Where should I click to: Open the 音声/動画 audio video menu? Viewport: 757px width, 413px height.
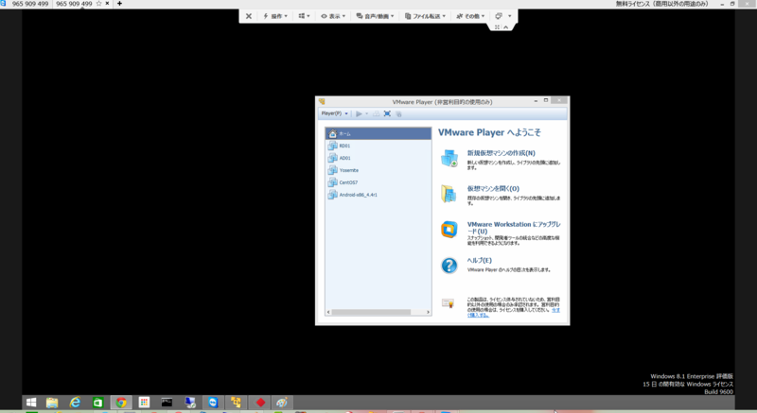point(375,16)
